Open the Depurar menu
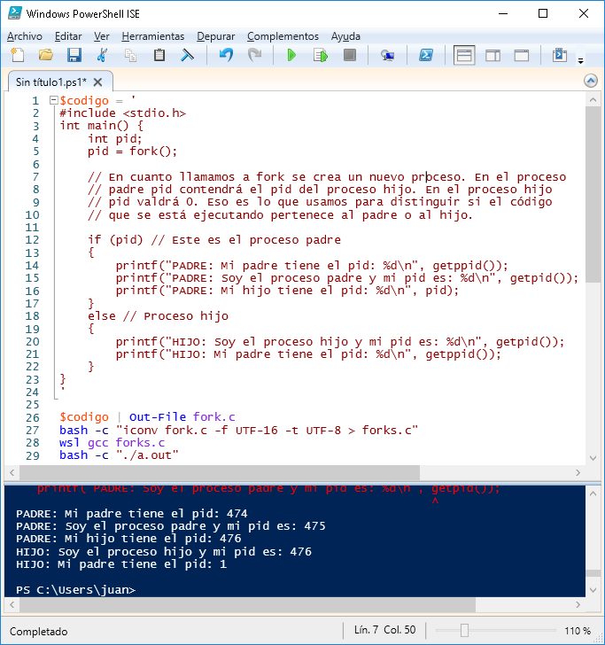Image resolution: width=605 pixels, height=645 pixels. pos(216,36)
